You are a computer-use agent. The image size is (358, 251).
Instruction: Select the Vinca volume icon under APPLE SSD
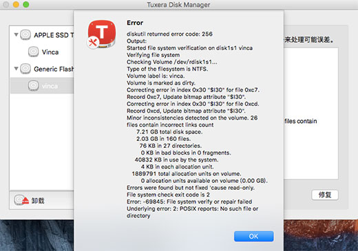click(x=34, y=52)
